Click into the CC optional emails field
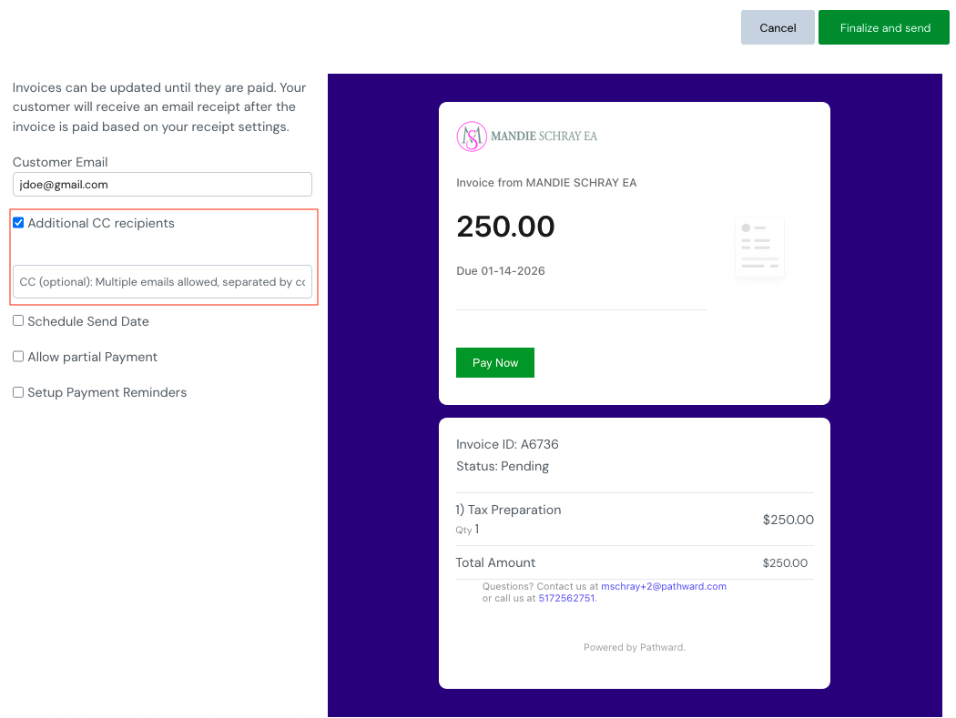The height and width of the screenshot is (718, 956). coord(162,282)
